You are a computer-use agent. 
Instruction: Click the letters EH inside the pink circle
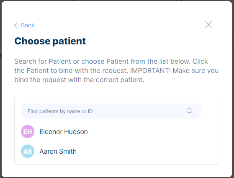click(28, 132)
